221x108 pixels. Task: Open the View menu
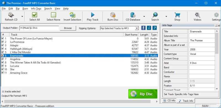pos(57,9)
